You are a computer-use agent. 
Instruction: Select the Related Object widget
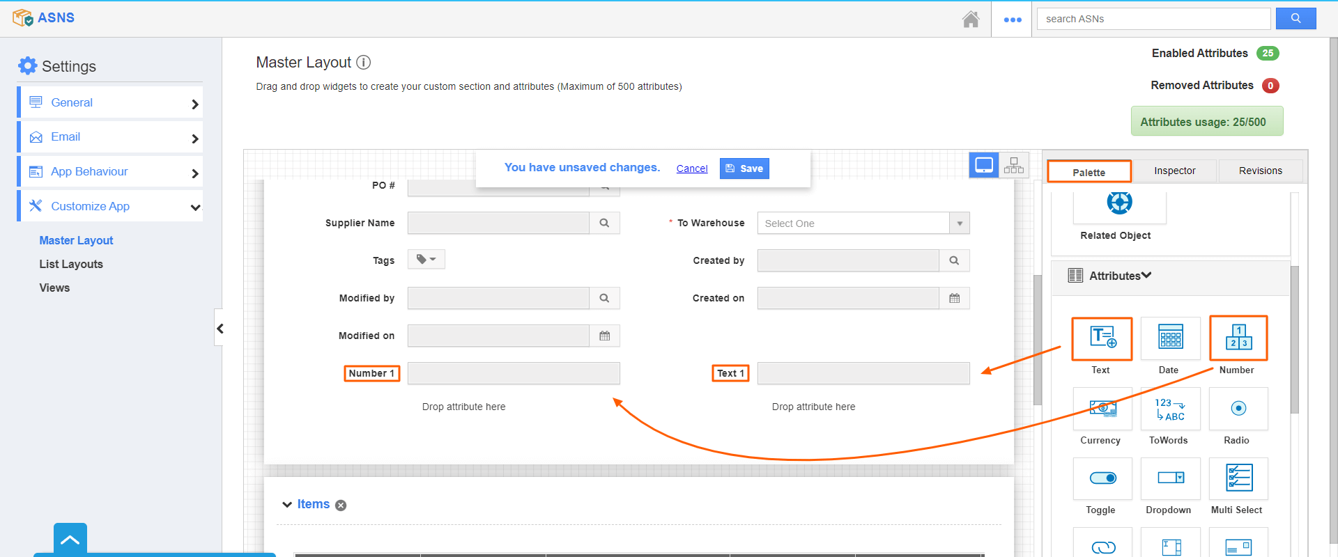[1119, 207]
